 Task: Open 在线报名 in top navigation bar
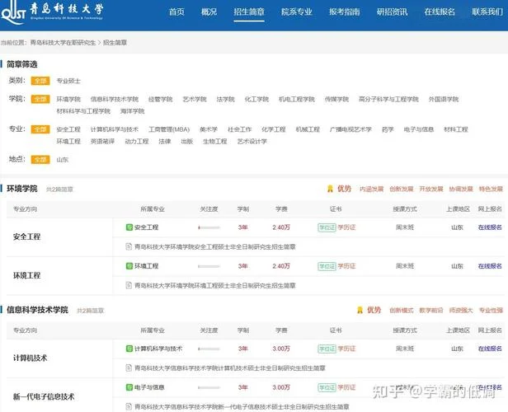pyautogui.click(x=440, y=12)
